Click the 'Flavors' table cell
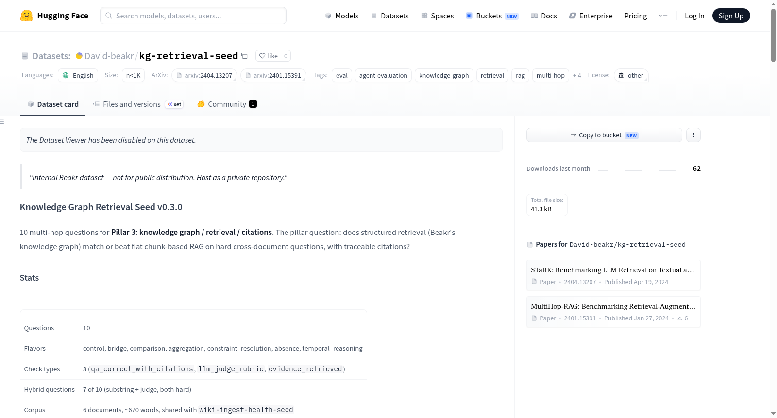The image size is (777, 418). 50,348
